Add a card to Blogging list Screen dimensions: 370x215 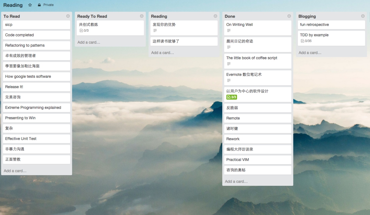coord(310,53)
